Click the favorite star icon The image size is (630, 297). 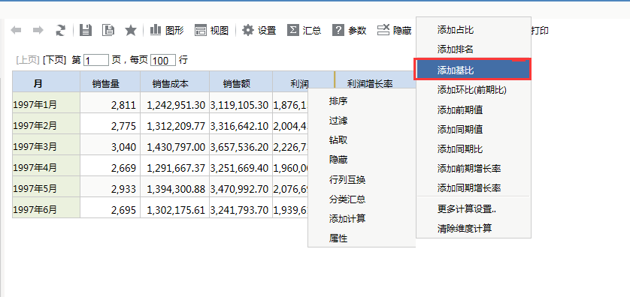131,30
